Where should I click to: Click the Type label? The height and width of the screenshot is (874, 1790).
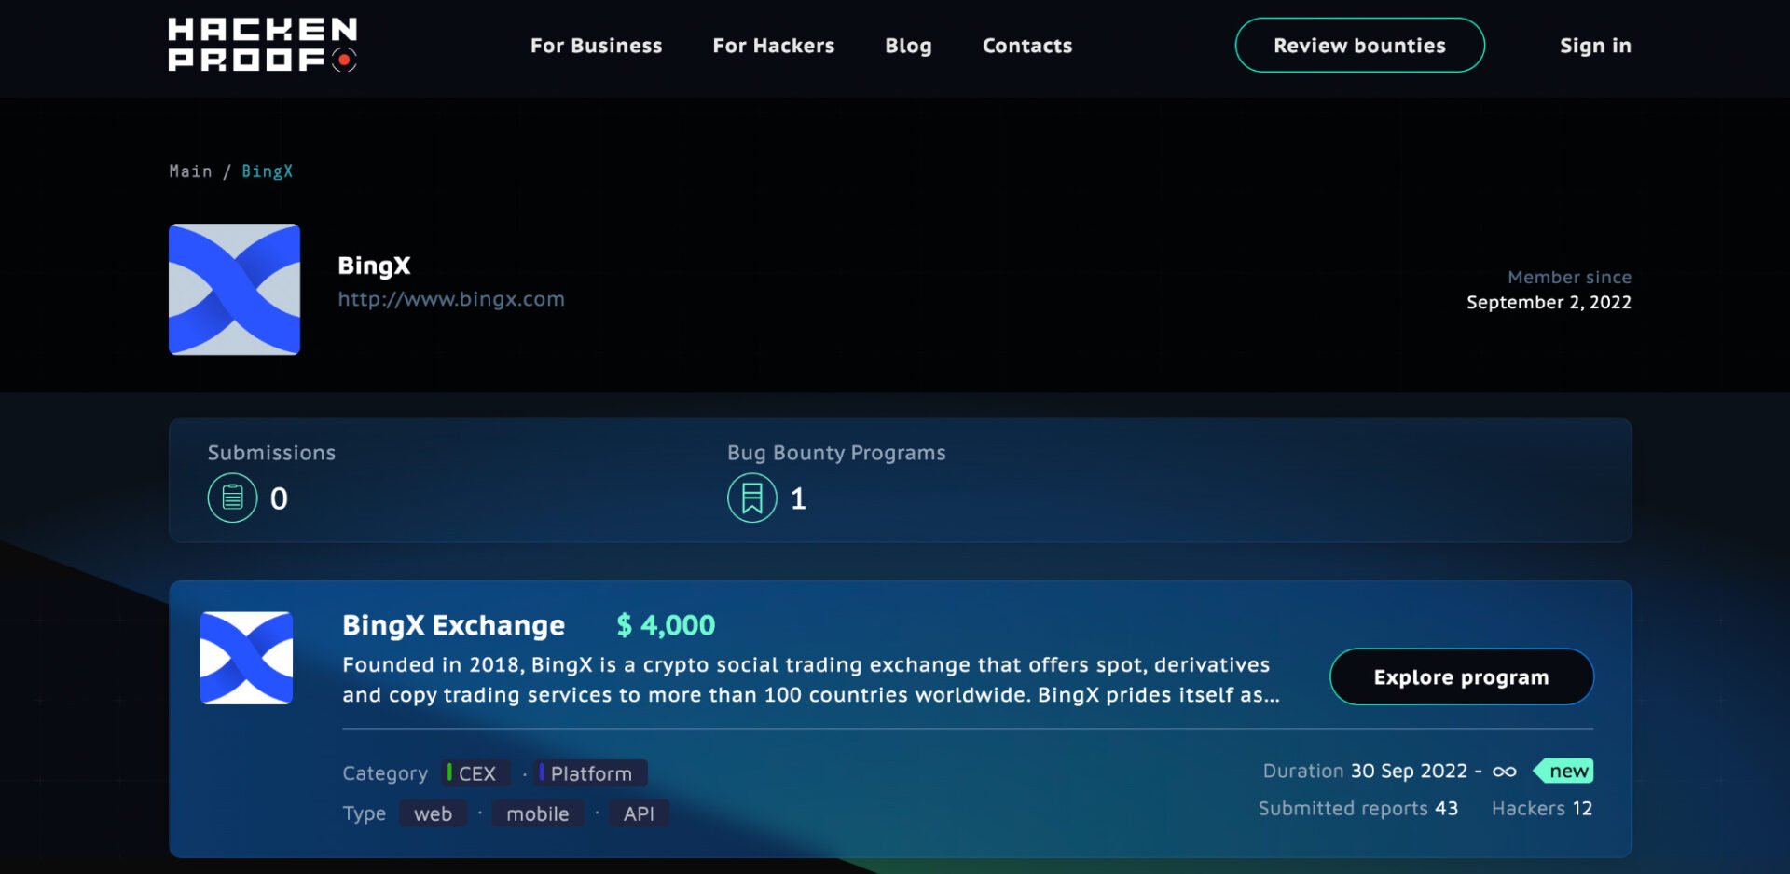click(364, 813)
